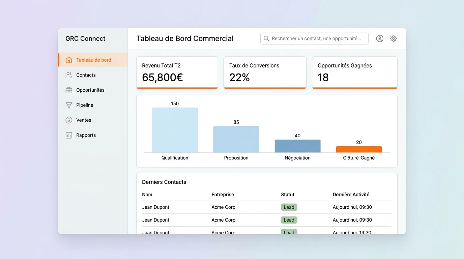The width and height of the screenshot is (464, 259).
Task: Click the search contacts input field
Action: click(x=314, y=38)
